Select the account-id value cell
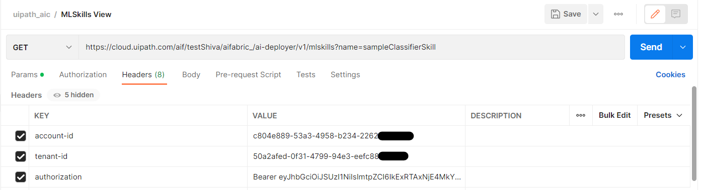The image size is (702, 190). pyautogui.click(x=356, y=136)
